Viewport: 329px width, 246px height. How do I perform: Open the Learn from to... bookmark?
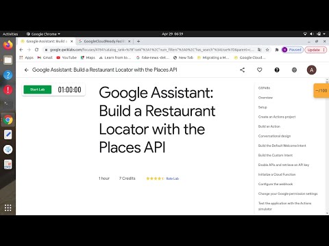[x=115, y=57]
